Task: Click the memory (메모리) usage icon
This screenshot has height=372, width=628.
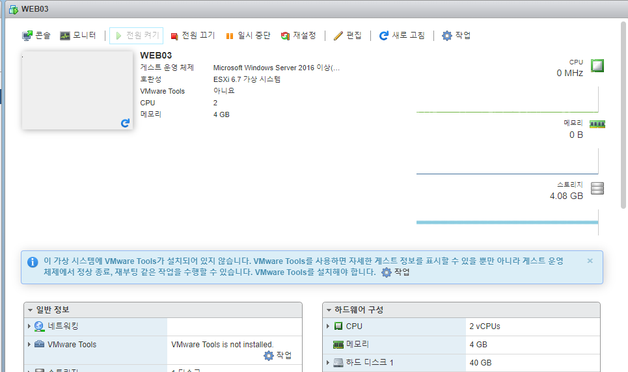Action: click(x=597, y=124)
